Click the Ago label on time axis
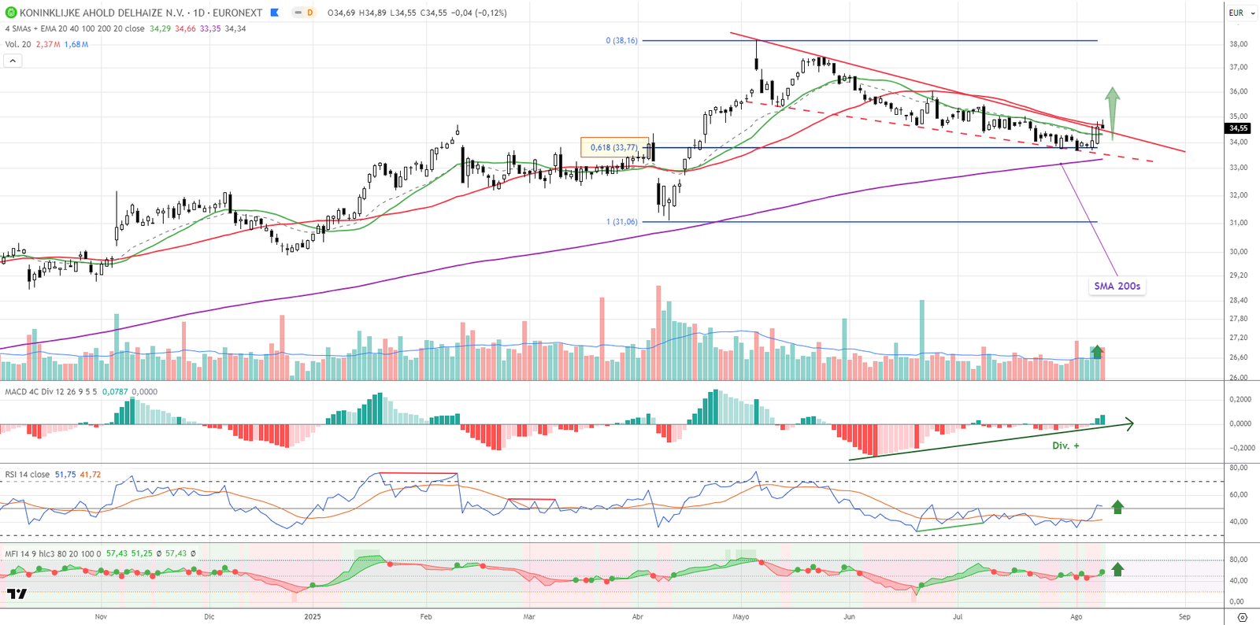Image resolution: width=1260 pixels, height=625 pixels. click(x=1077, y=616)
